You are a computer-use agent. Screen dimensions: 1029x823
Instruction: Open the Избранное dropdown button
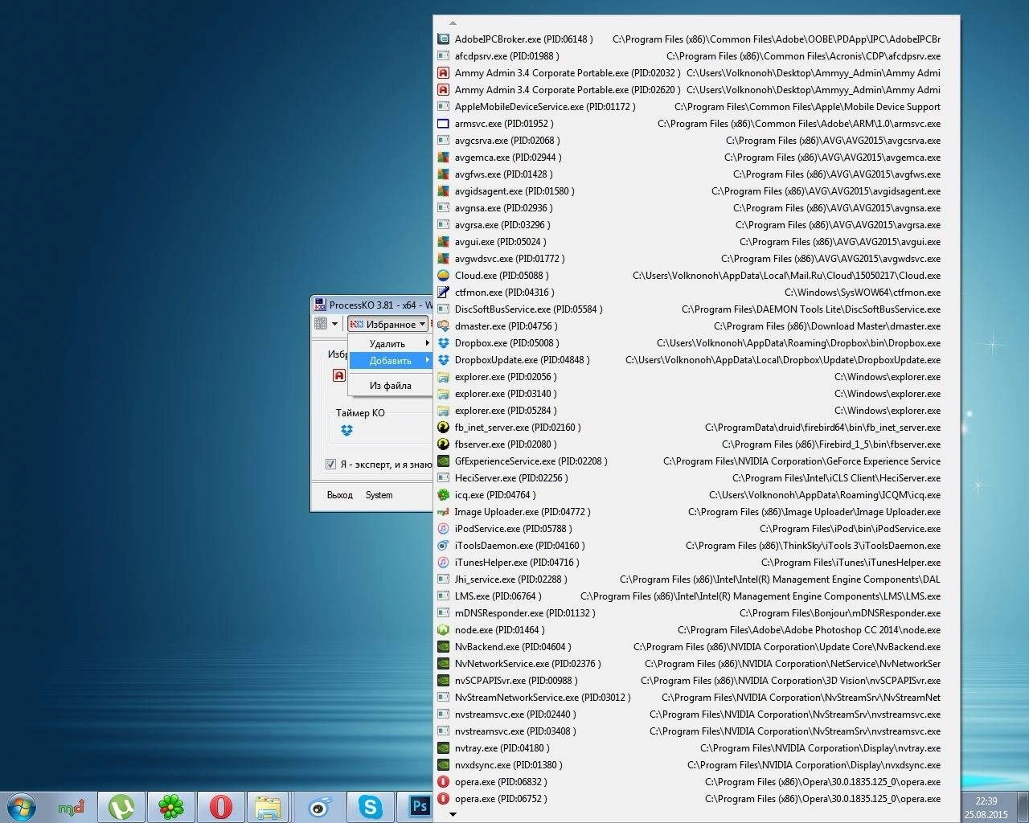387,324
